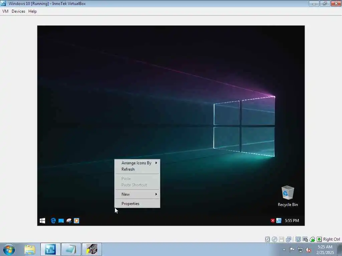Click the CD/DVD activity indicator
The image size is (342, 256).
[x=275, y=239]
